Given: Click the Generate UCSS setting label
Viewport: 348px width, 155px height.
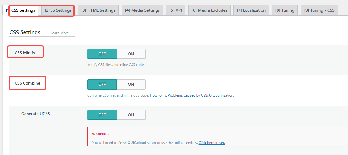Looking at the screenshot, I should [x=35, y=114].
